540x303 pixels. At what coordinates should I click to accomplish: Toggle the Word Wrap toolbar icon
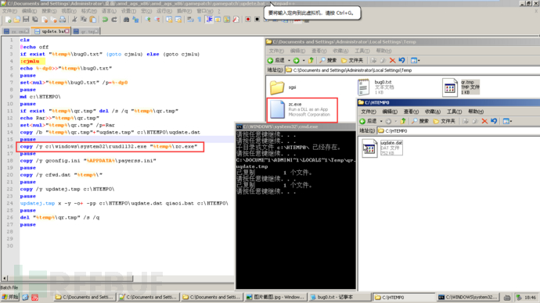190,20
